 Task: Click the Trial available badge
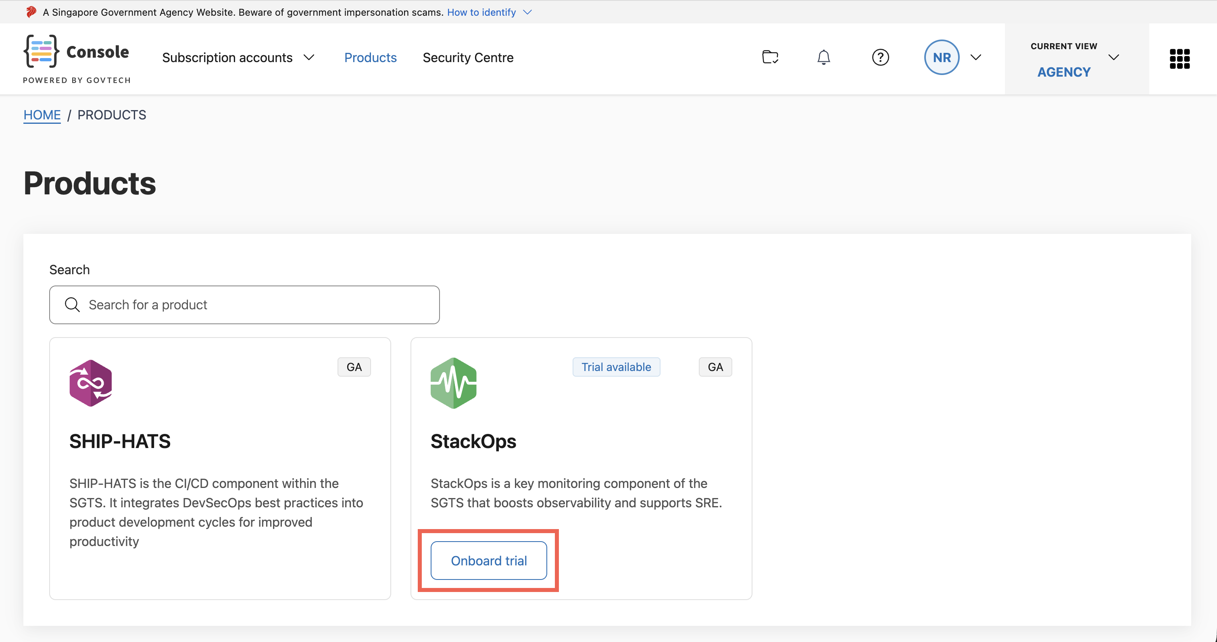(x=616, y=367)
